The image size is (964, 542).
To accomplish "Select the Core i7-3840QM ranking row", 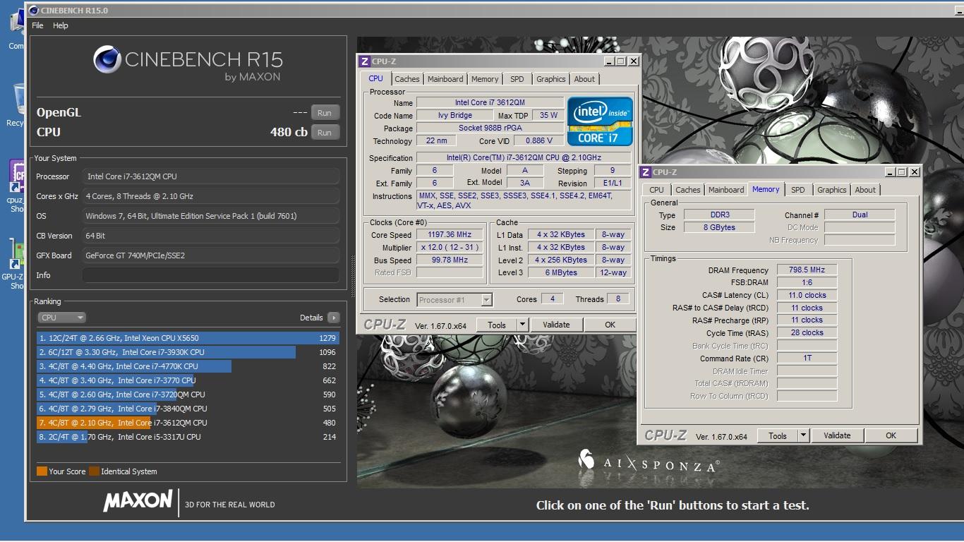I will click(x=188, y=409).
